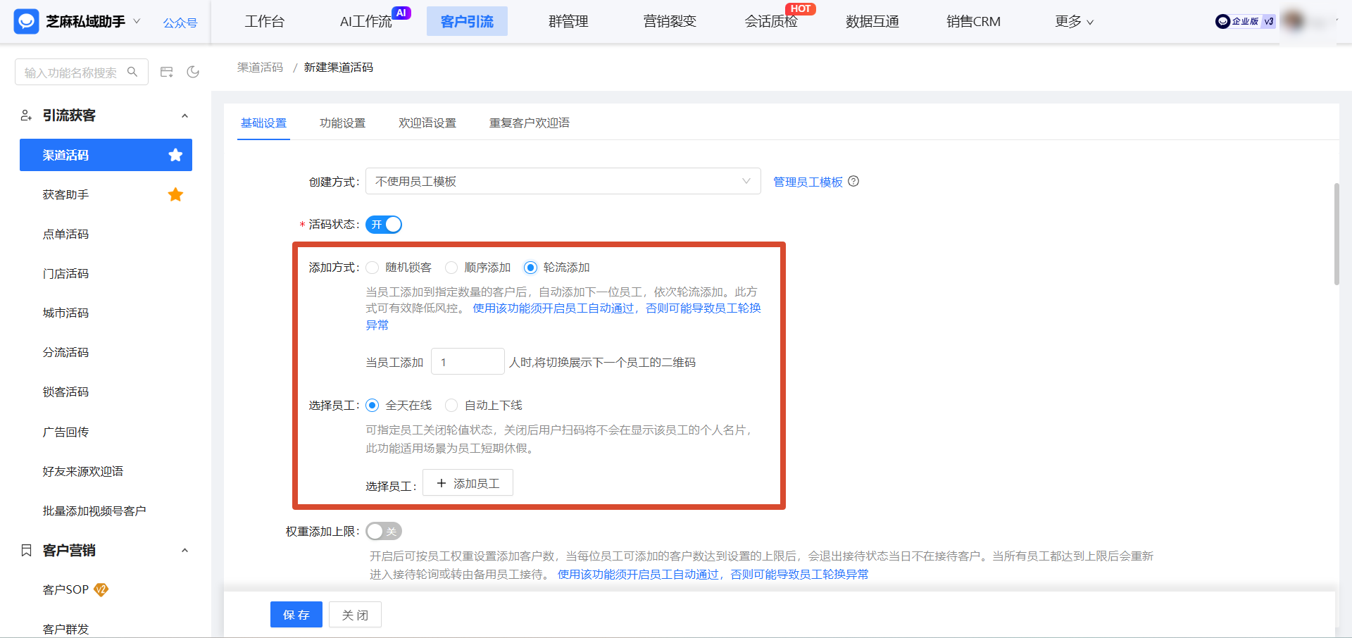Viewport: 1352px width, 638px height.
Task: Click the menu layout icon beside search
Action: coord(167,72)
